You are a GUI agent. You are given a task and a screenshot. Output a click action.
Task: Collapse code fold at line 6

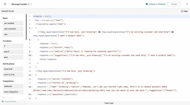(x=32, y=40)
